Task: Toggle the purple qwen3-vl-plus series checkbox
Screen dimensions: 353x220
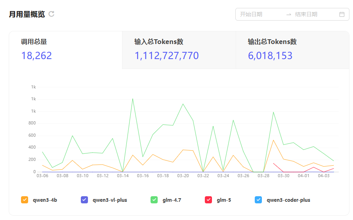Action: [84, 200]
